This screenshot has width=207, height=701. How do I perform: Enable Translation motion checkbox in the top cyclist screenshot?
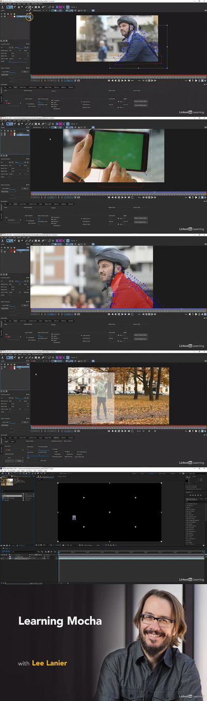(53, 100)
